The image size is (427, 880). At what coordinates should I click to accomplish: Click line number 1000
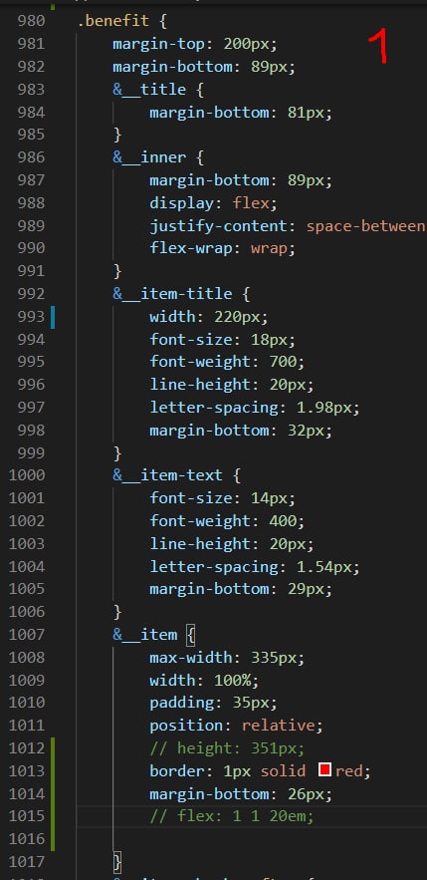coord(27,475)
